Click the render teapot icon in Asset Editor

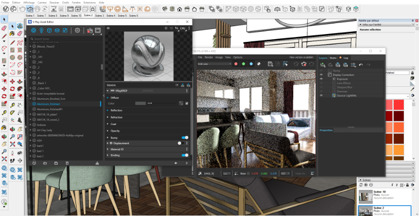(89, 31)
